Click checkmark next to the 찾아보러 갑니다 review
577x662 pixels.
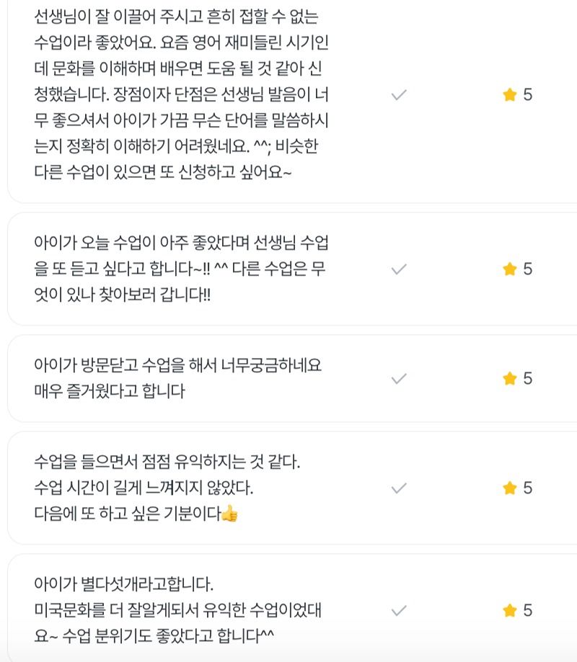coord(399,269)
